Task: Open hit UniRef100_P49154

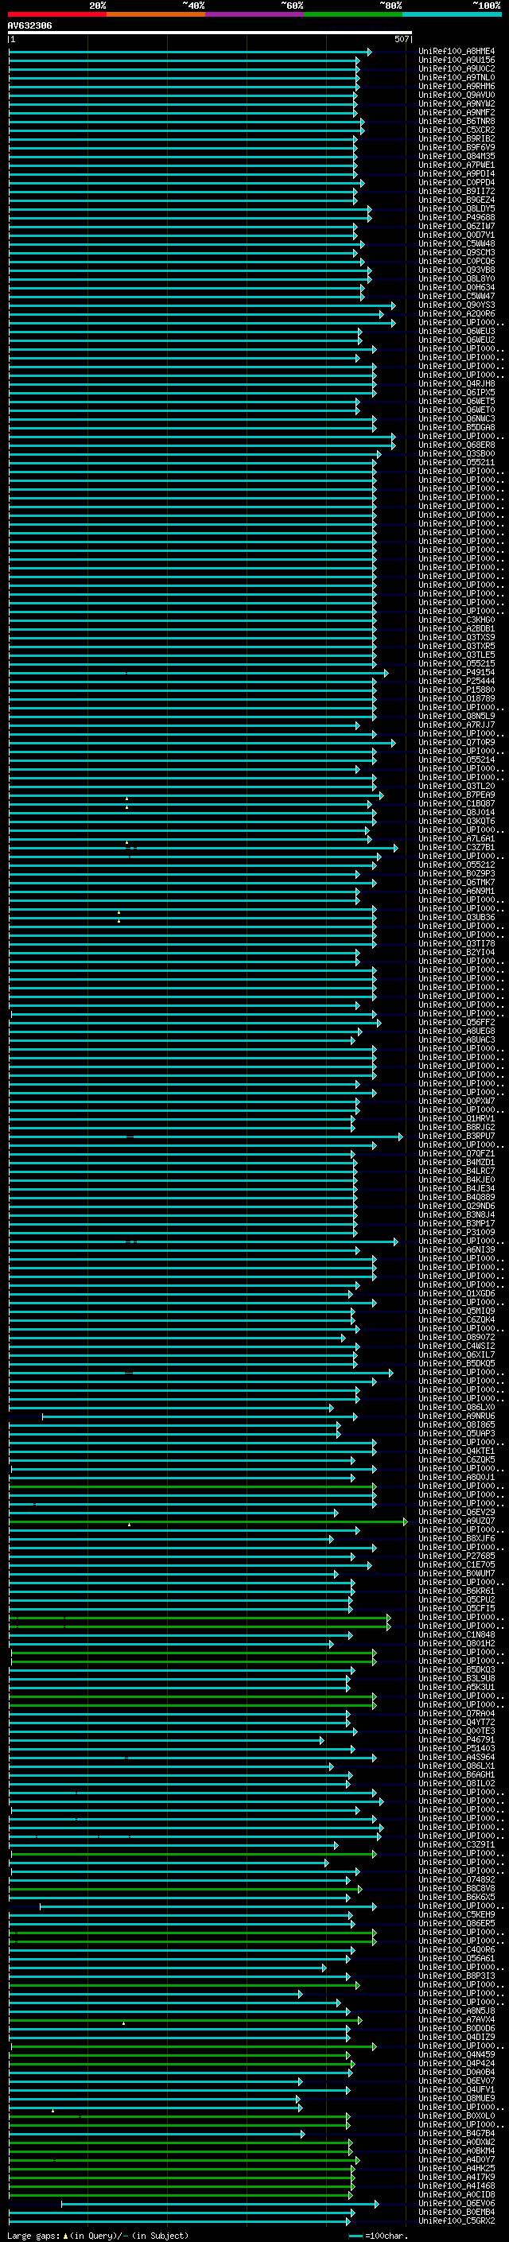Action: [457, 672]
